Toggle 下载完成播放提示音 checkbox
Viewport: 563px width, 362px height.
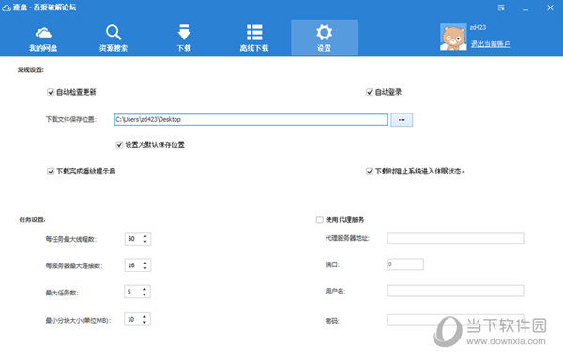pos(51,172)
